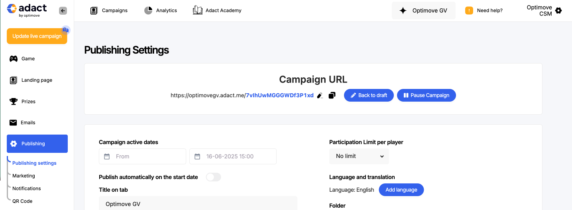Open the Game section gamepad icon
This screenshot has height=210, width=572.
[x=14, y=59]
